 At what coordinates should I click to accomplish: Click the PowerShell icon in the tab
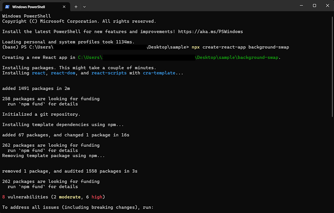(7, 7)
